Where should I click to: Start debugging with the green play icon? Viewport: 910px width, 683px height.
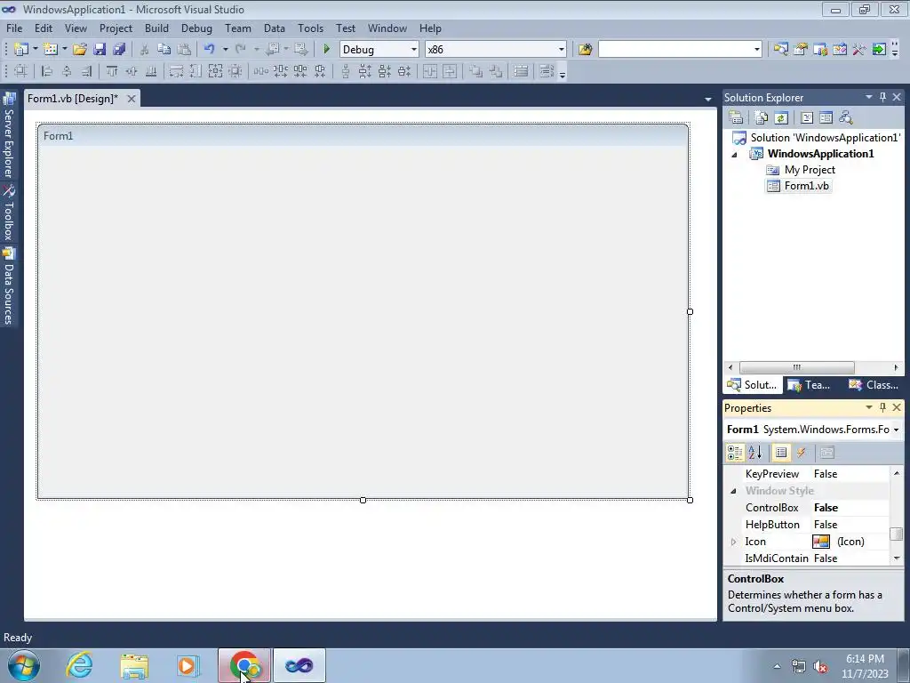tap(326, 50)
